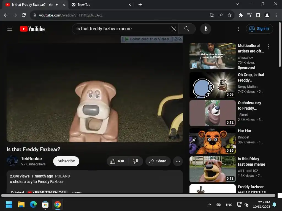The image size is (282, 211).
Task: Click the Dinobat channel name
Action: [243, 137]
